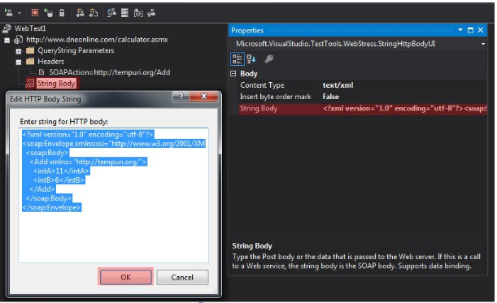Click the Headers folder icon
The width and height of the screenshot is (497, 303).
tap(30, 61)
